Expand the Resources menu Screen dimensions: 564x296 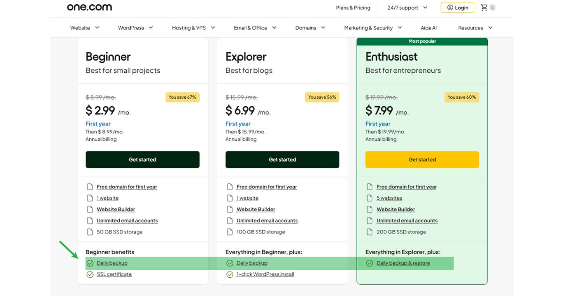tap(475, 28)
